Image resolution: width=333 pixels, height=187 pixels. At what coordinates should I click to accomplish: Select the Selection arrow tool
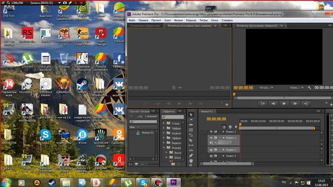click(191, 115)
